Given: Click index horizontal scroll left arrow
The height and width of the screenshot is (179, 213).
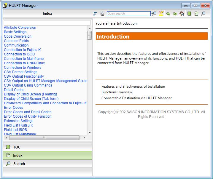Looking at the screenshot, I should tap(6, 138).
